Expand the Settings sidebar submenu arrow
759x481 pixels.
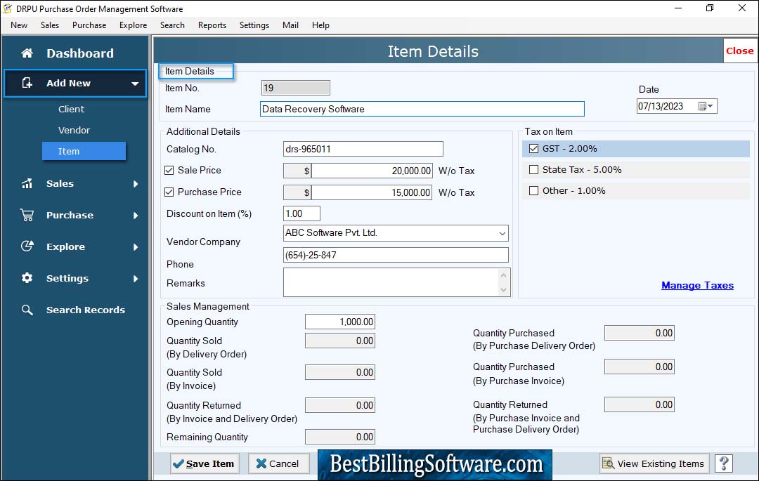(x=136, y=279)
